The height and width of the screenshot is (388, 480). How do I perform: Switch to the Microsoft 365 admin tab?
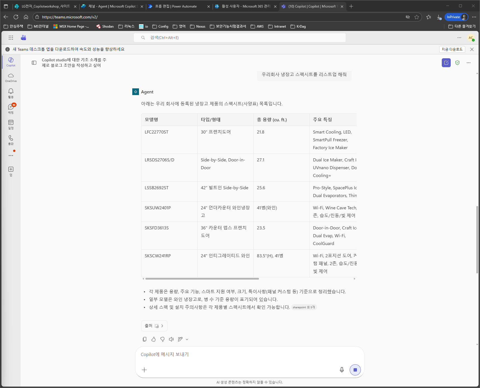click(x=246, y=6)
